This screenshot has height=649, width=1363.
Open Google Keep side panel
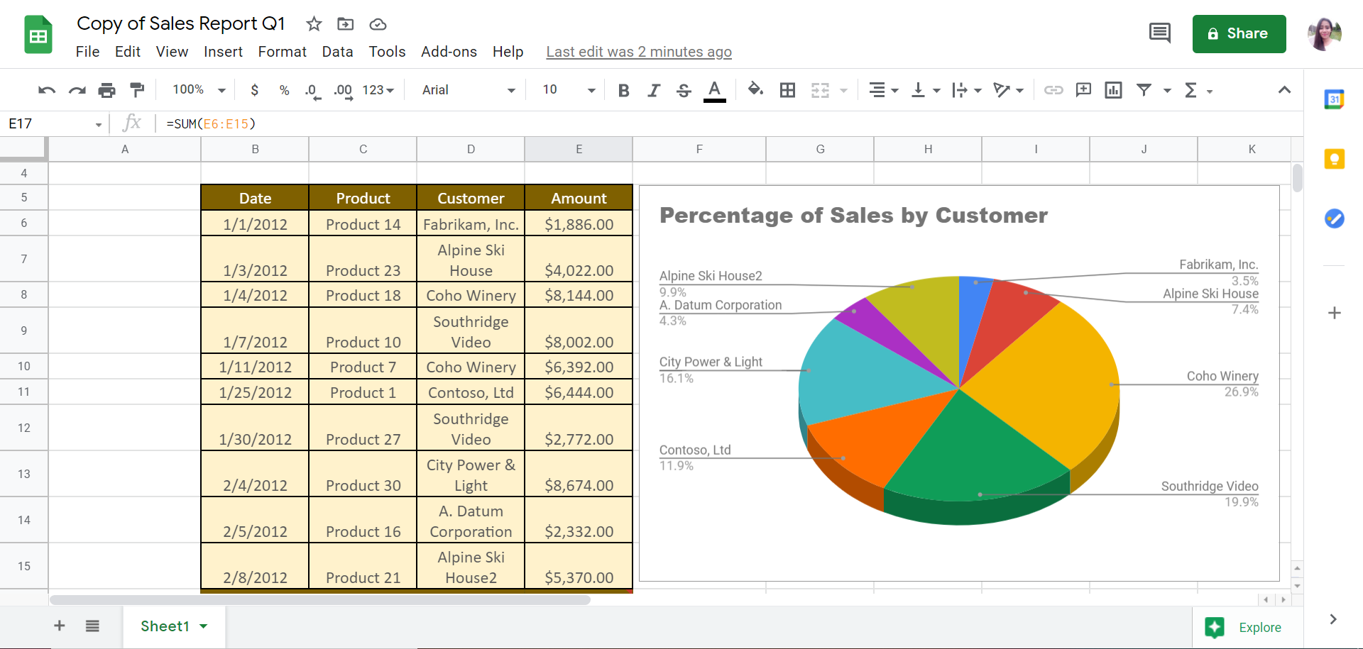click(1335, 159)
